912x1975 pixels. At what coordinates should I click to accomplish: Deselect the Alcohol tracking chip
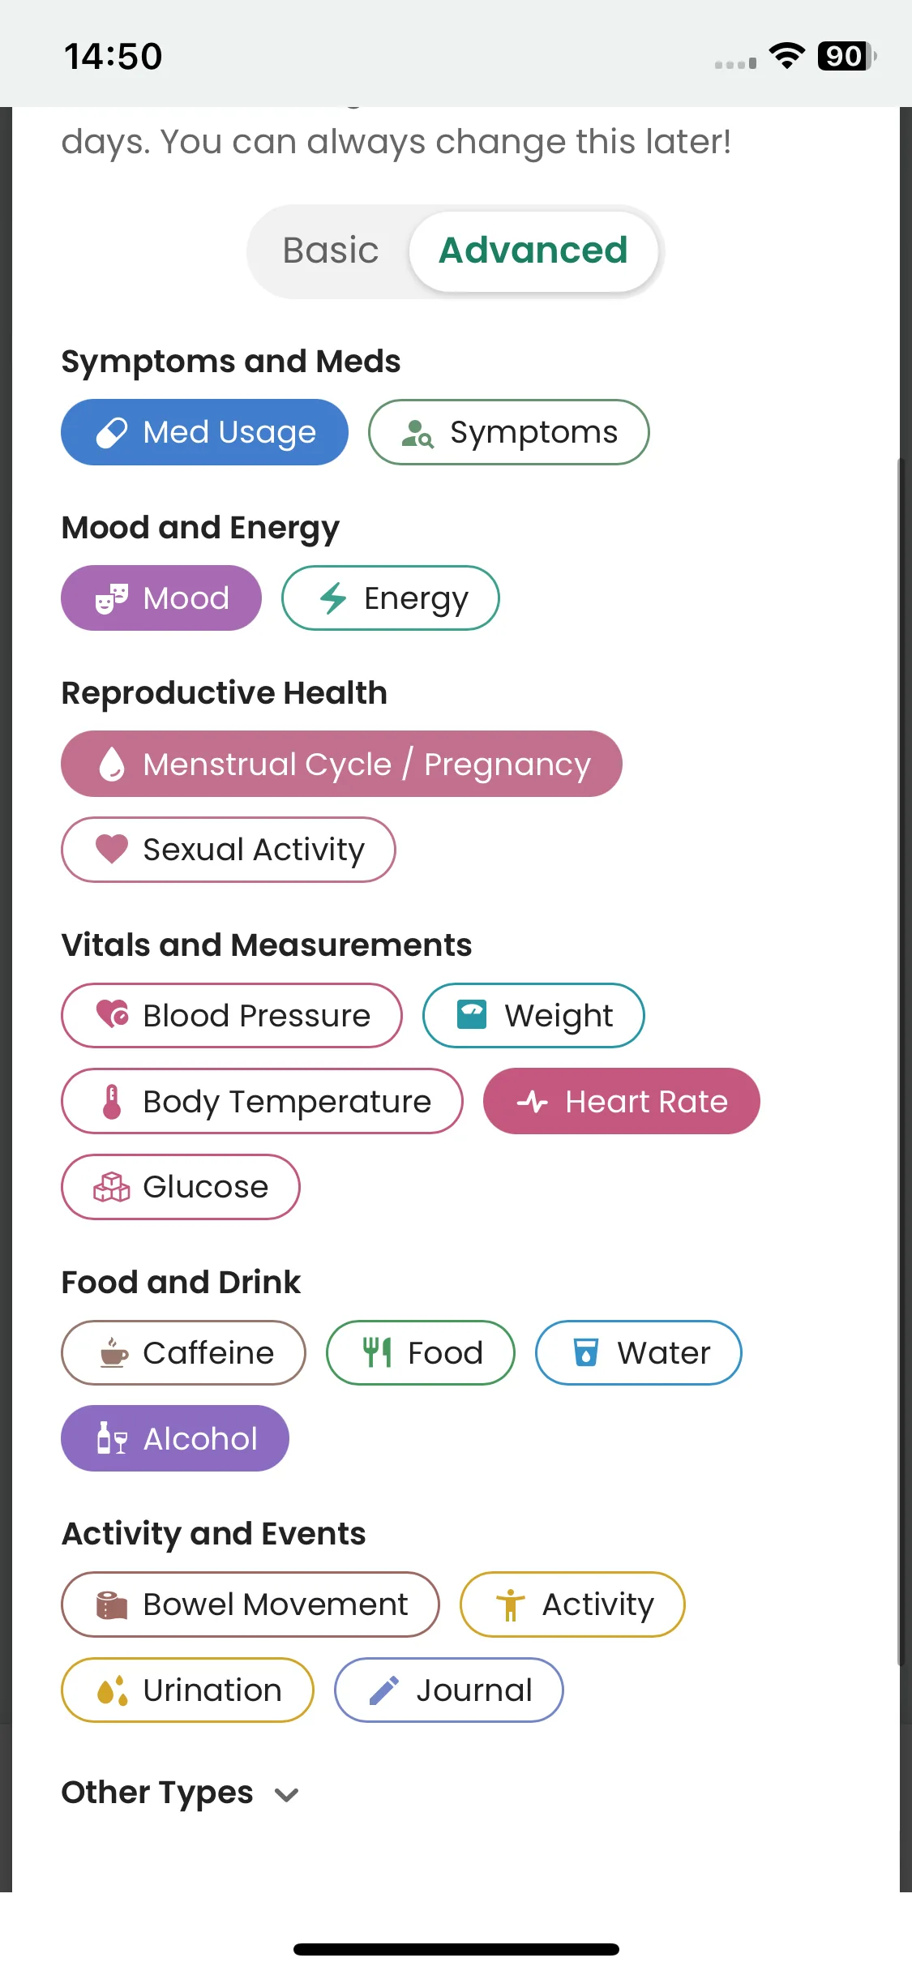coord(175,1439)
